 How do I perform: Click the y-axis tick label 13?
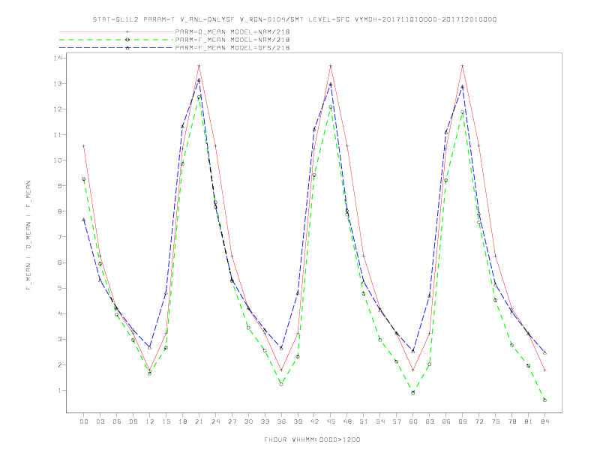pos(58,84)
